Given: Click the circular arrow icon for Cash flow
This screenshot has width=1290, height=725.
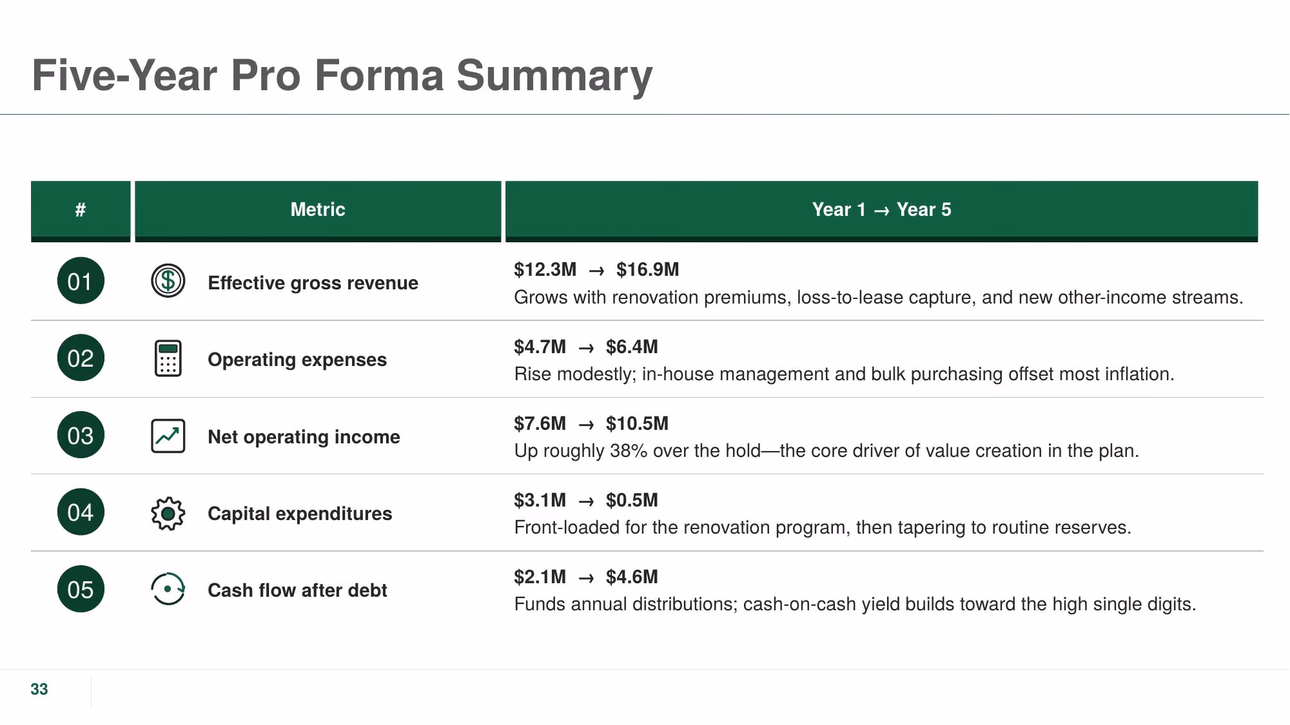Looking at the screenshot, I should tap(168, 589).
